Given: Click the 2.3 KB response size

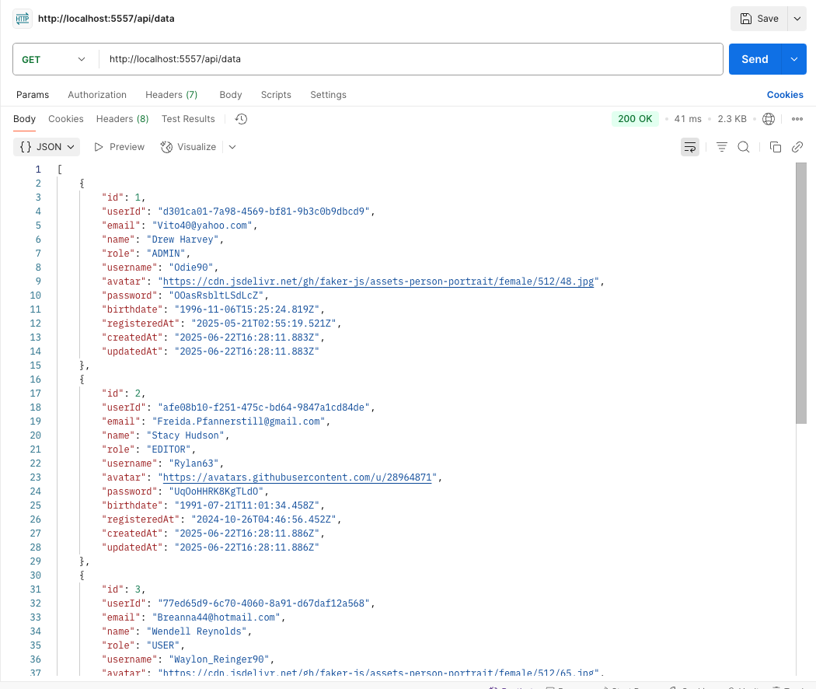Looking at the screenshot, I should tap(732, 119).
